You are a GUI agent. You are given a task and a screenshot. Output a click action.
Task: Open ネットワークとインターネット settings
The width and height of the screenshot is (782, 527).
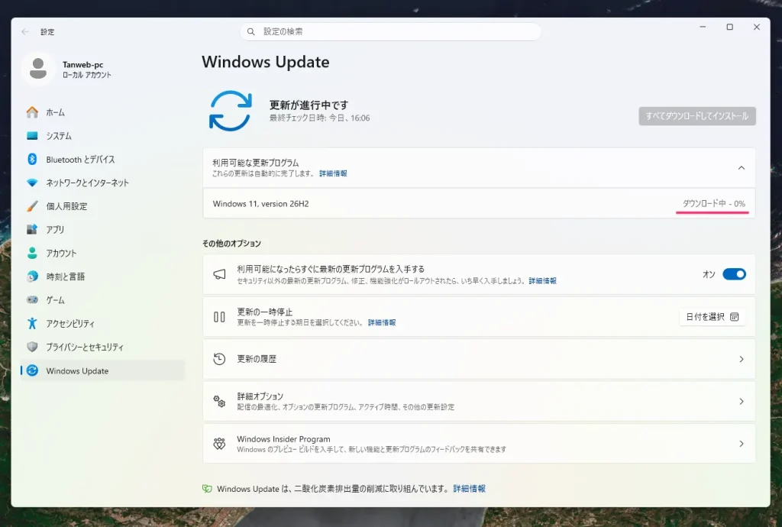click(x=102, y=183)
